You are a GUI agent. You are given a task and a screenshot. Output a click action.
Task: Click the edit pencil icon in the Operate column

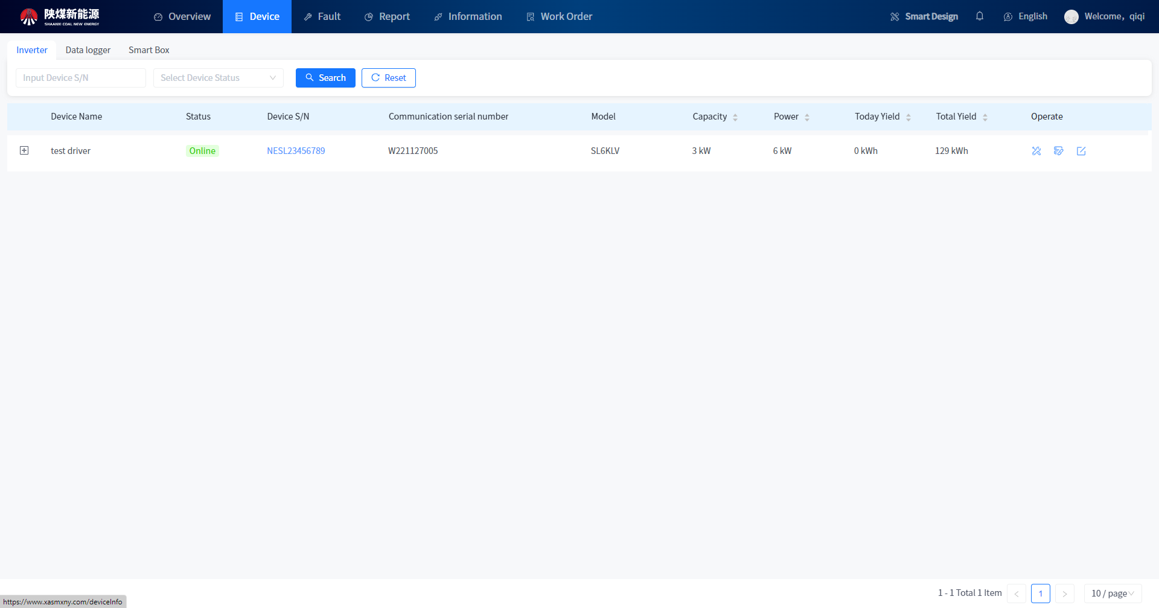1081,151
